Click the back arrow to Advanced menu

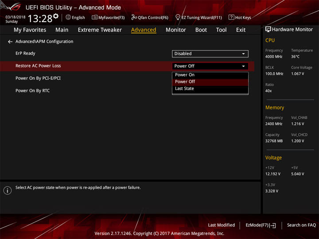10,42
